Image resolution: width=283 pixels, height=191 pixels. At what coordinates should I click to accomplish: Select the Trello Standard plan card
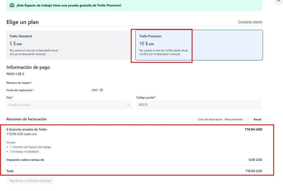69,45
